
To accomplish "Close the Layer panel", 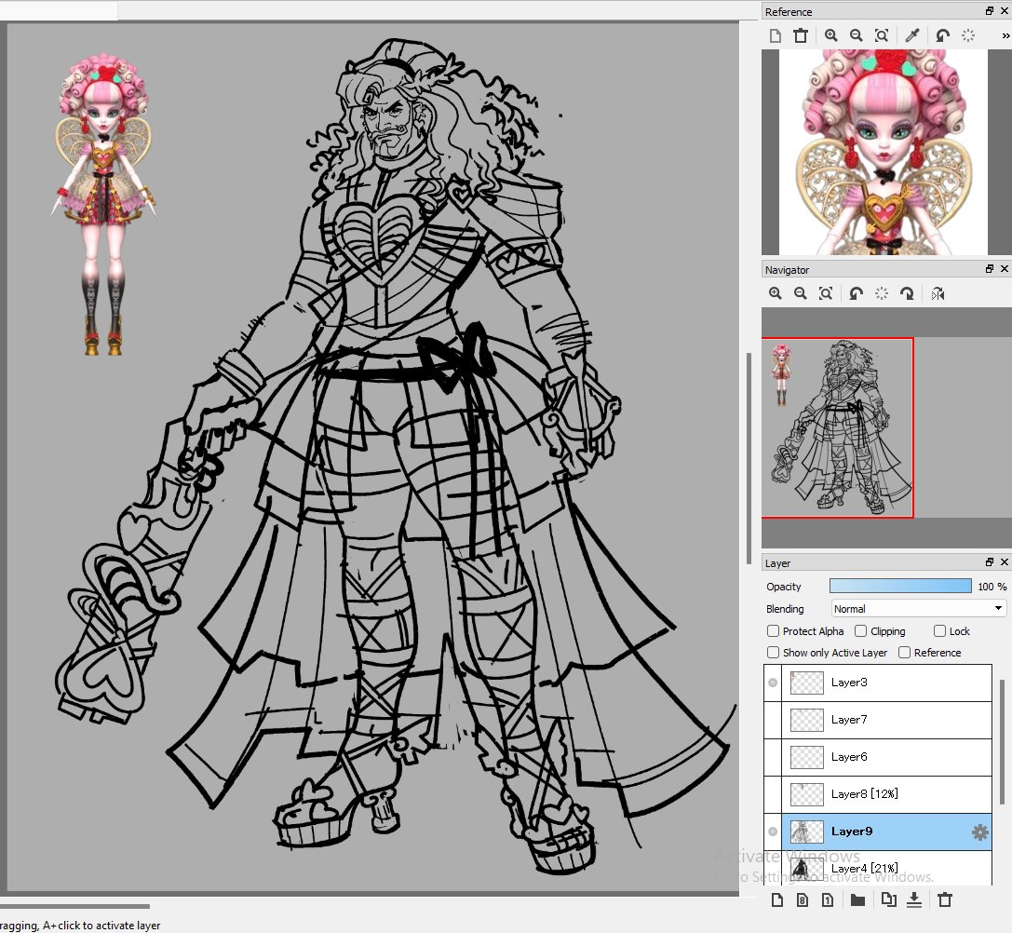I will click(x=1005, y=562).
